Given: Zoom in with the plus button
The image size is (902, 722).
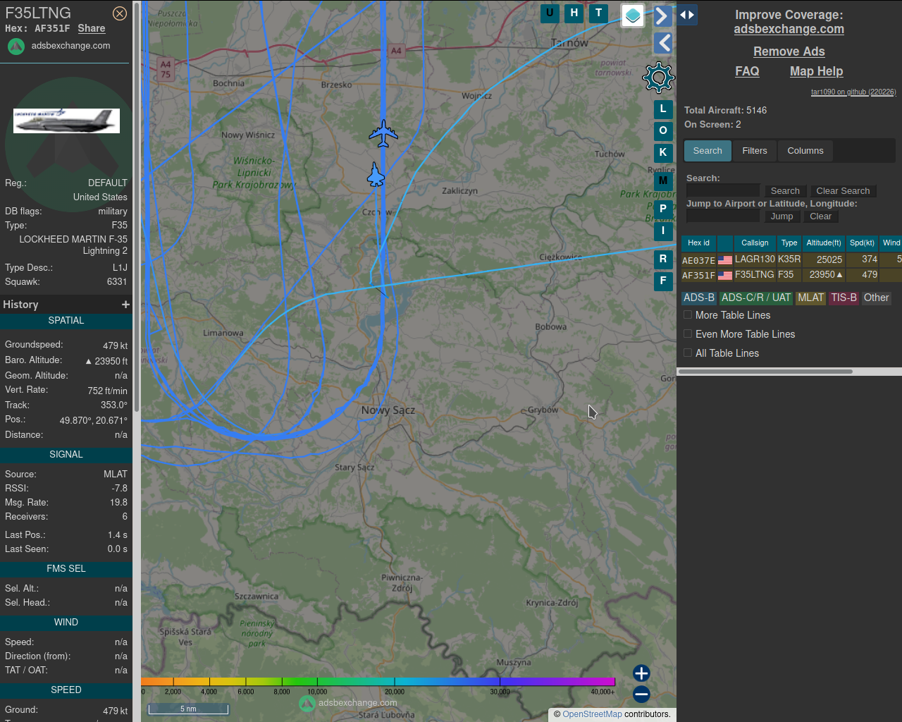Looking at the screenshot, I should [x=641, y=673].
